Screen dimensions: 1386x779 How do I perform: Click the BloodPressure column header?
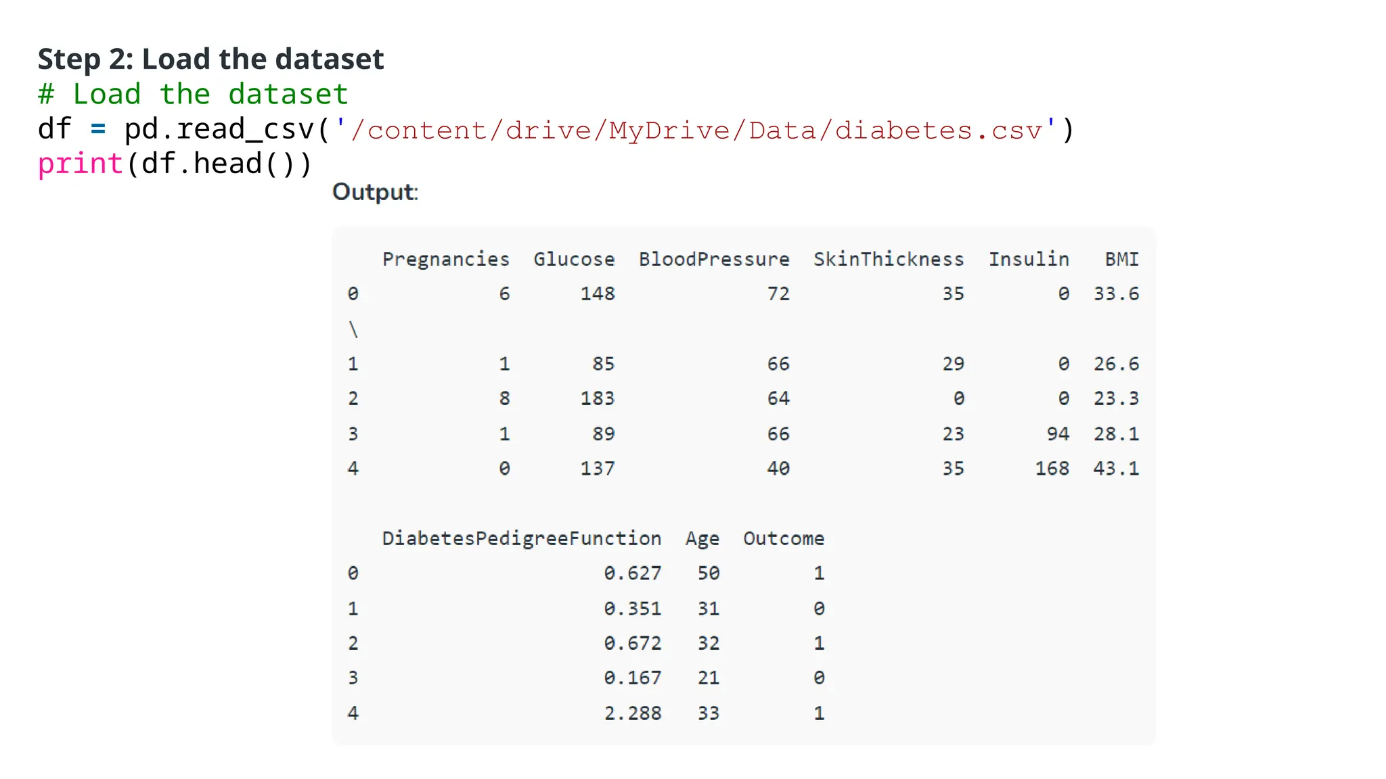click(x=714, y=259)
